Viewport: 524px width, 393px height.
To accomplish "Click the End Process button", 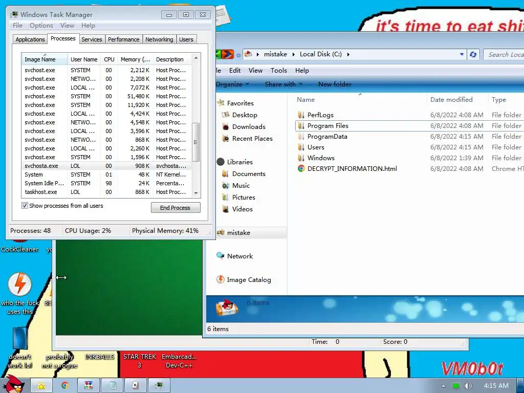I will click(176, 208).
